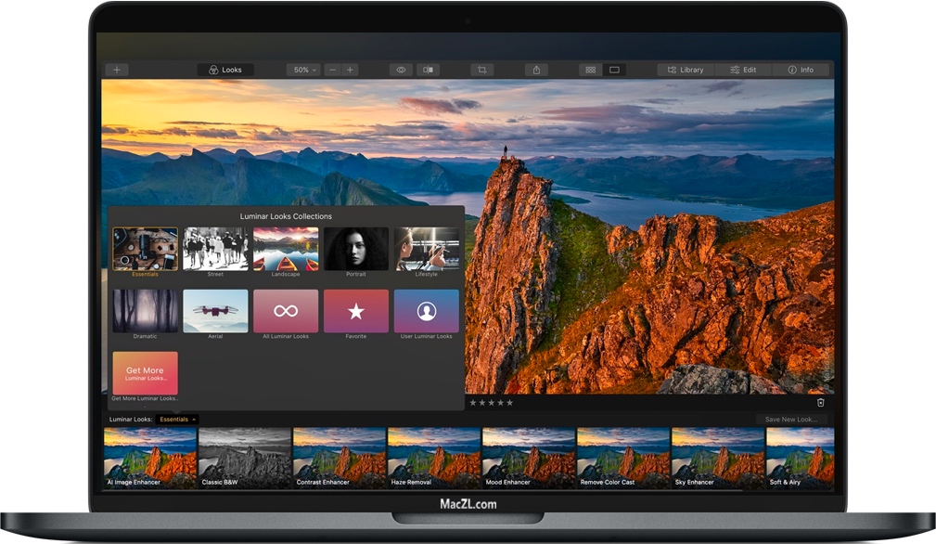936x544 pixels.
Task: Switch to the Edit tab
Action: coord(743,70)
